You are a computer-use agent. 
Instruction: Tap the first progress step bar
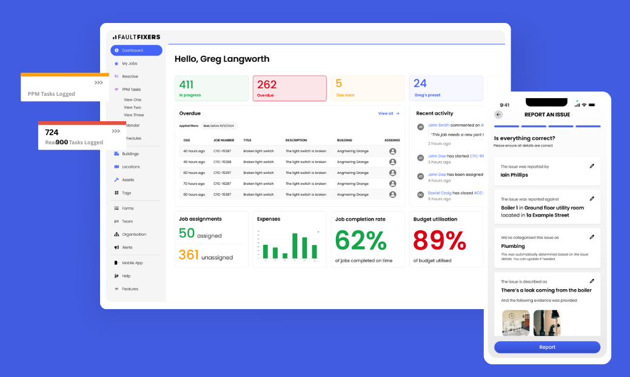pos(507,127)
